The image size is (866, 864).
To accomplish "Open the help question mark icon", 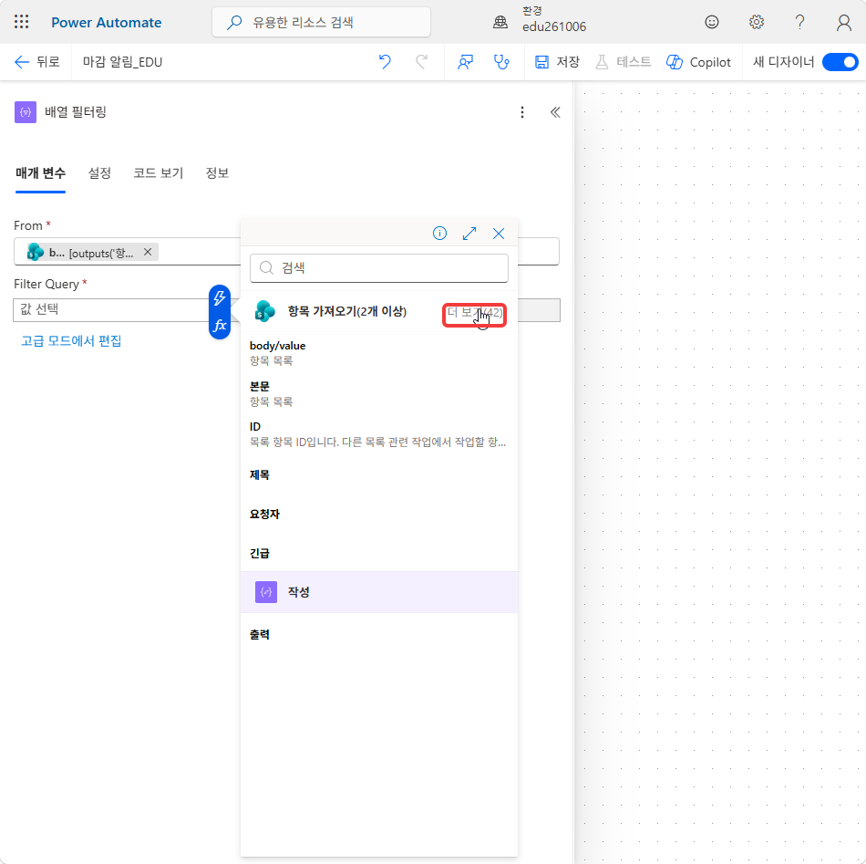I will point(799,22).
